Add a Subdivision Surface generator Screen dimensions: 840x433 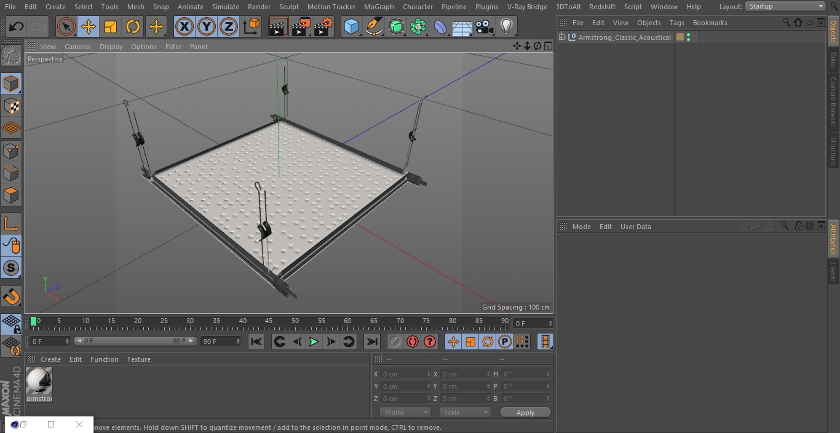click(396, 26)
